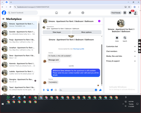Click the browser address bar URL
The image size is (141, 113).
tap(33, 7)
